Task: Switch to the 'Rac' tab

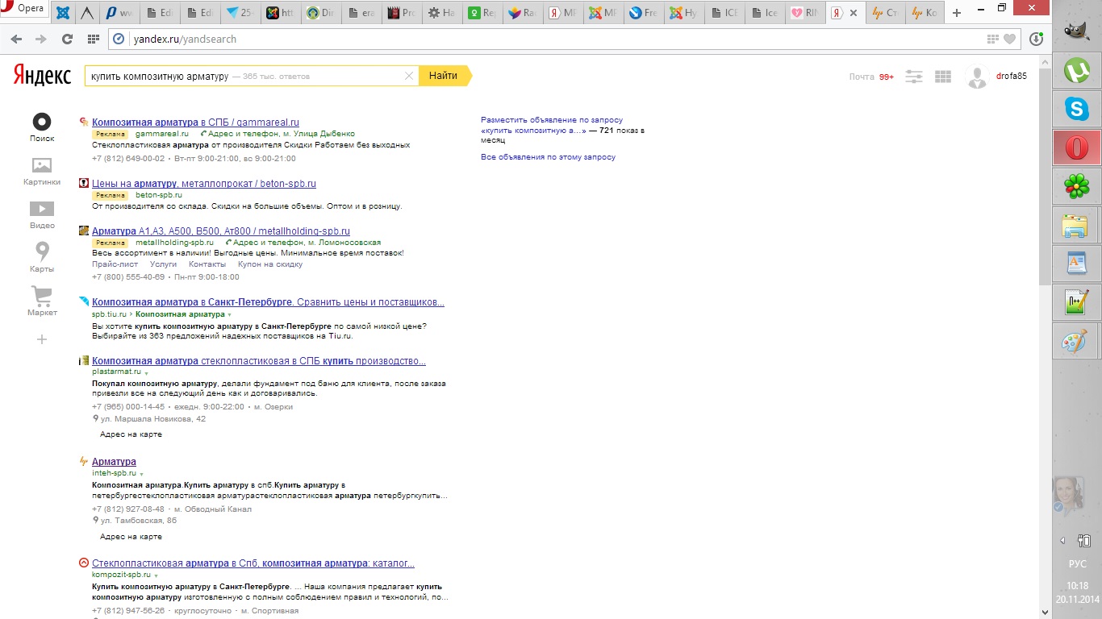Action: click(523, 13)
